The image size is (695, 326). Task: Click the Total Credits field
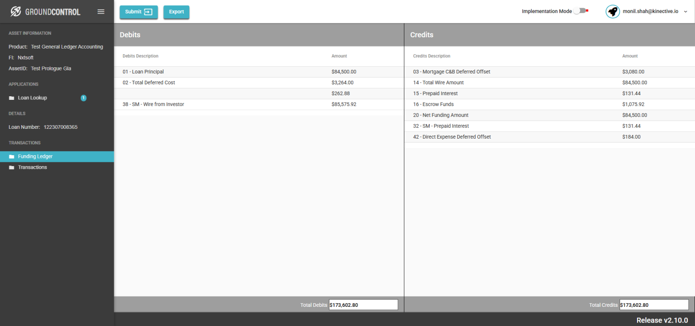[x=654, y=305]
